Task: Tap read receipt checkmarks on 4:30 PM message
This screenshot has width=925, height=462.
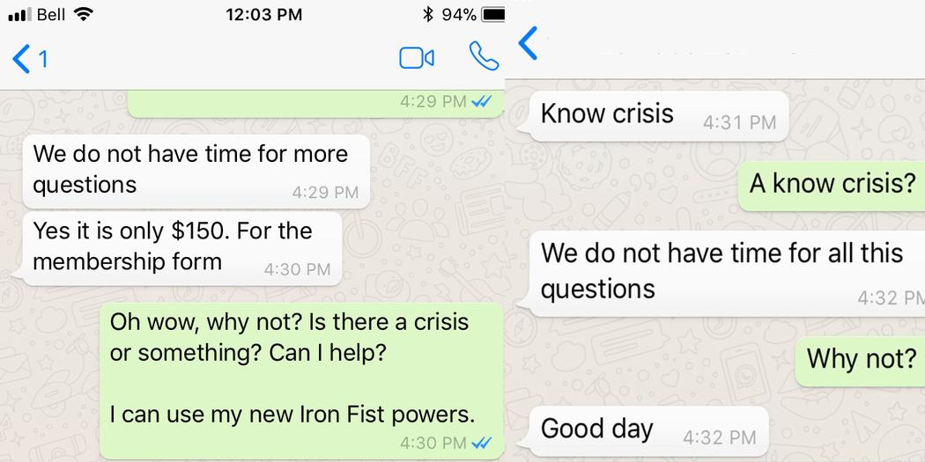Action: point(482,443)
